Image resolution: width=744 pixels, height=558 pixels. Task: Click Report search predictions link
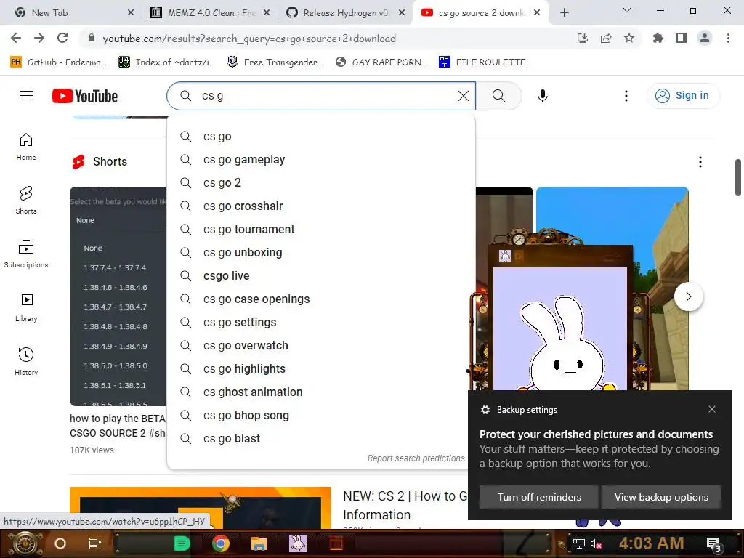[x=416, y=458]
